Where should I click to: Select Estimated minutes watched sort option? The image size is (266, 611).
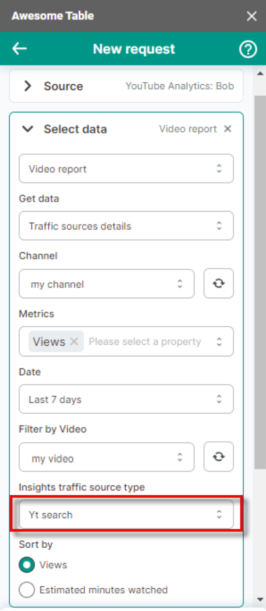click(x=27, y=590)
